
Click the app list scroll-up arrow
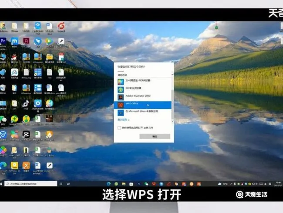tap(172, 74)
